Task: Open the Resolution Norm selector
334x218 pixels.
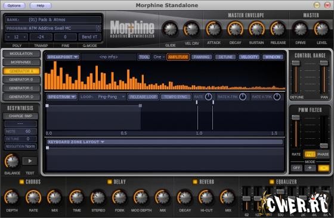Action: 20,147
